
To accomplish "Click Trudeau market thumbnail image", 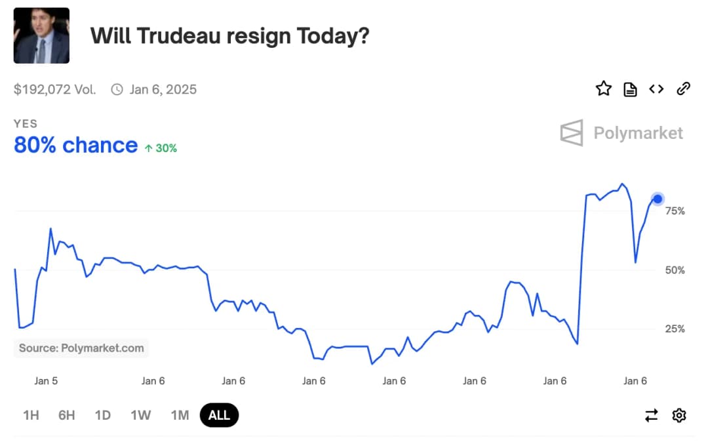I will click(x=41, y=35).
